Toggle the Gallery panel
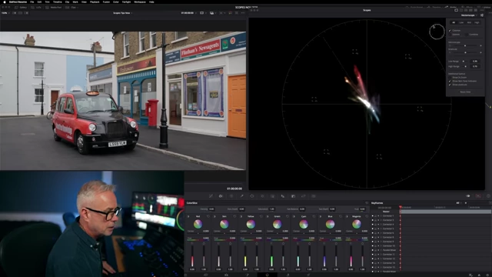492x277 pixels. tap(21, 7)
